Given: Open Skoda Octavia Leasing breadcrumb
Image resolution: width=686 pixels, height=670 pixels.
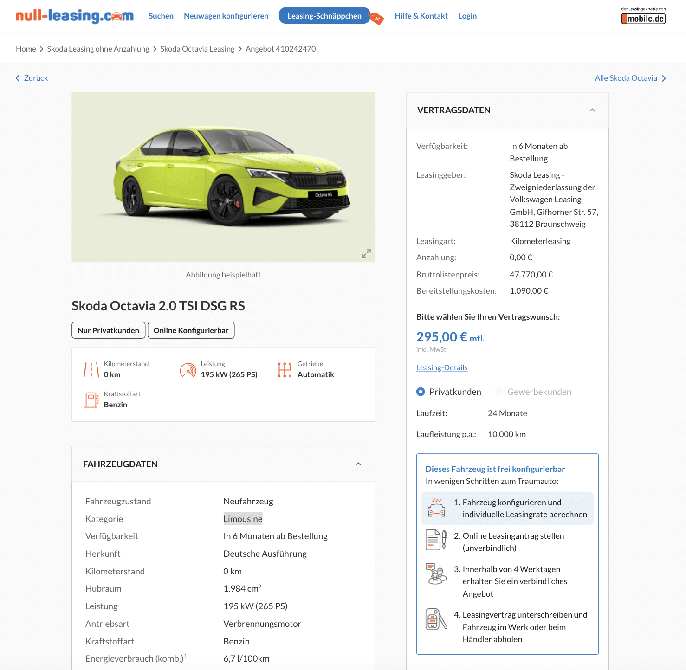Looking at the screenshot, I should click(197, 49).
